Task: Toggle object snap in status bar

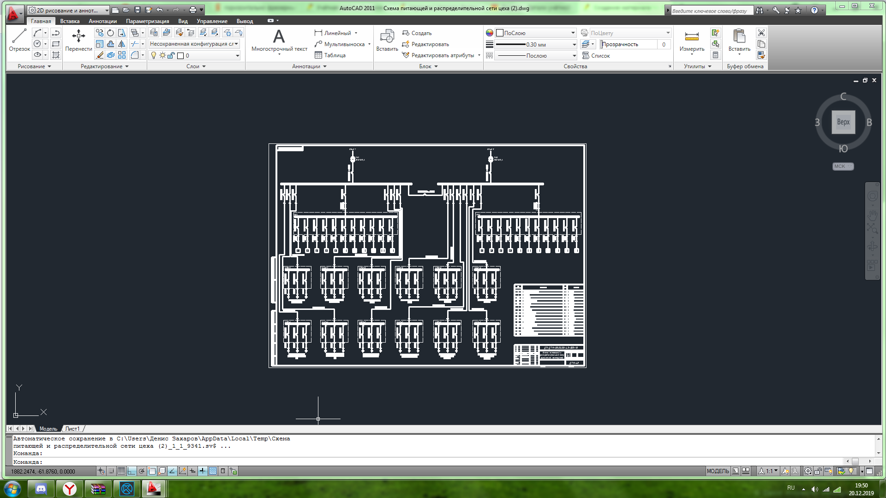Action: 152,471
